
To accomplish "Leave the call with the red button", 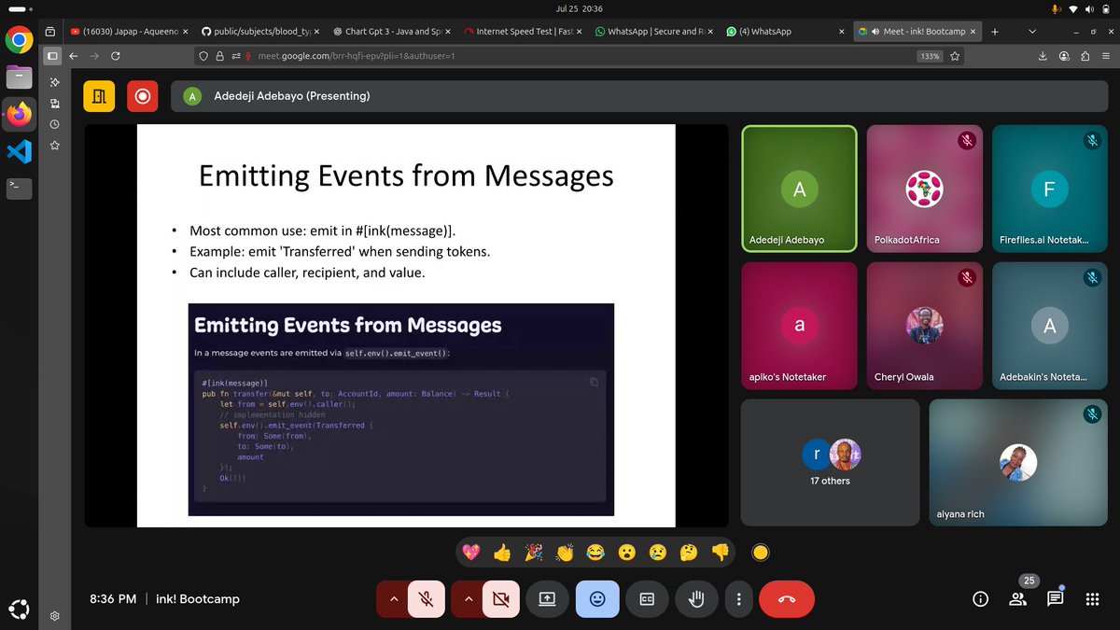I will coord(787,599).
